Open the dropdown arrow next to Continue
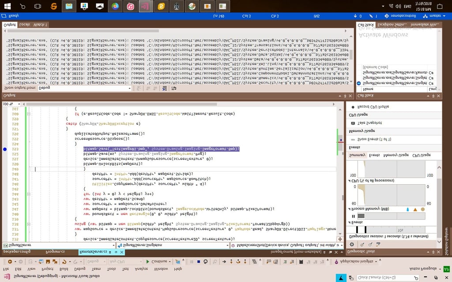452x282 pixels. [x=170, y=262]
